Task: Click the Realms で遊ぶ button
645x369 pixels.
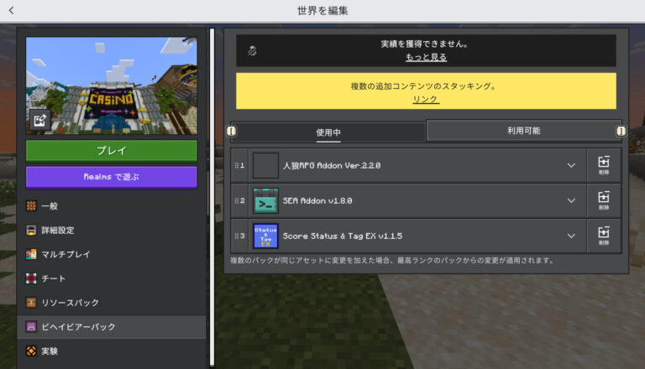Action: click(x=112, y=177)
